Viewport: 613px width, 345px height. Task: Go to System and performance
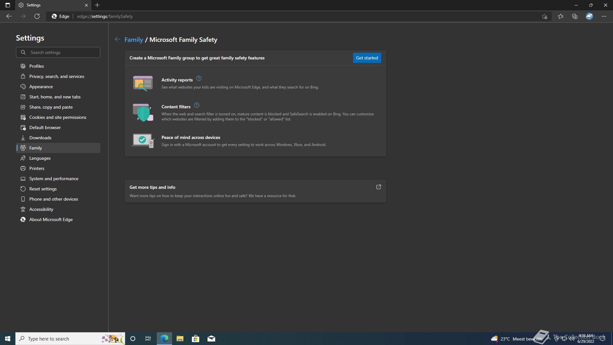point(58,179)
